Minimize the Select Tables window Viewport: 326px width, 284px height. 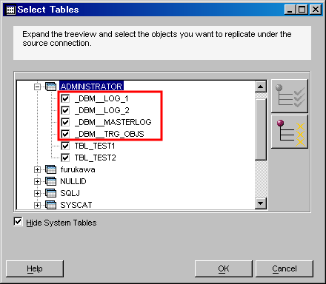tap(290, 10)
